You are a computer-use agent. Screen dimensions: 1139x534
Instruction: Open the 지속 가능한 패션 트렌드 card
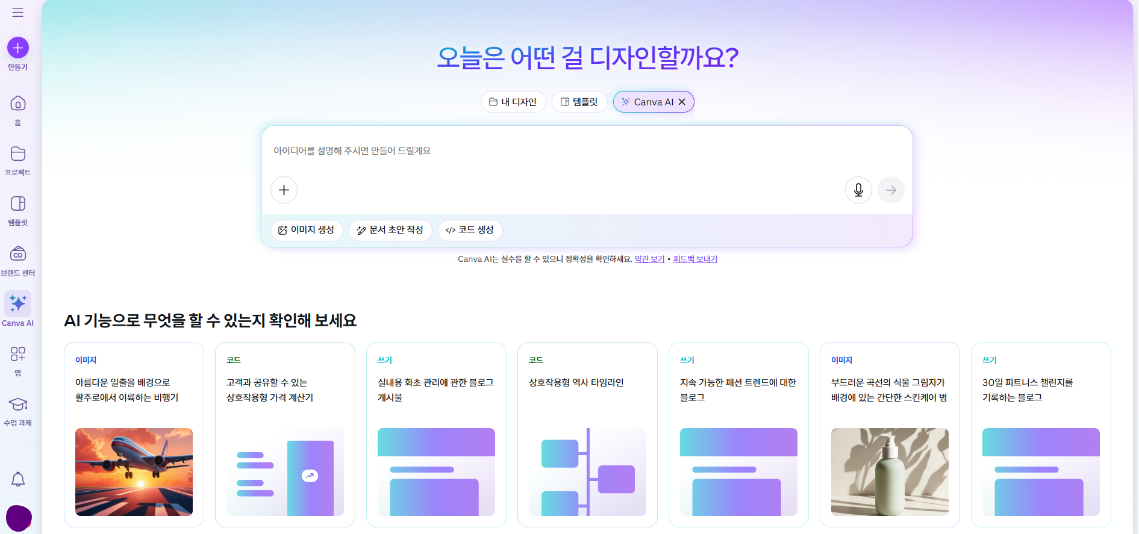[738, 435]
